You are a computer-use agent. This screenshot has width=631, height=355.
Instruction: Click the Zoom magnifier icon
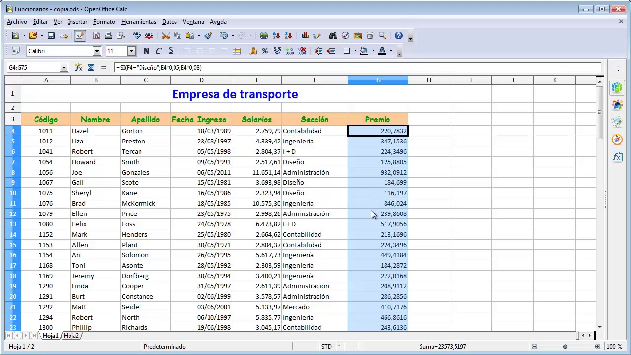pos(382,35)
